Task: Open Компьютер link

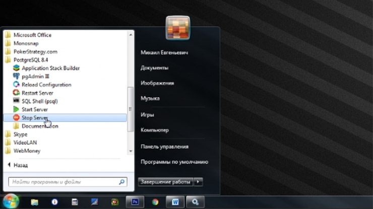Action: pos(155,130)
